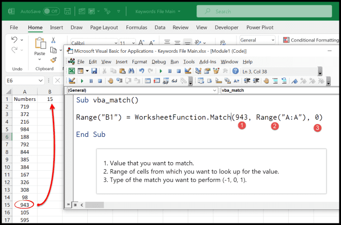Image resolution: width=341 pixels, height=225 pixels.
Task: Click the Cut scissors icon in ribbon
Action: (x=54, y=41)
